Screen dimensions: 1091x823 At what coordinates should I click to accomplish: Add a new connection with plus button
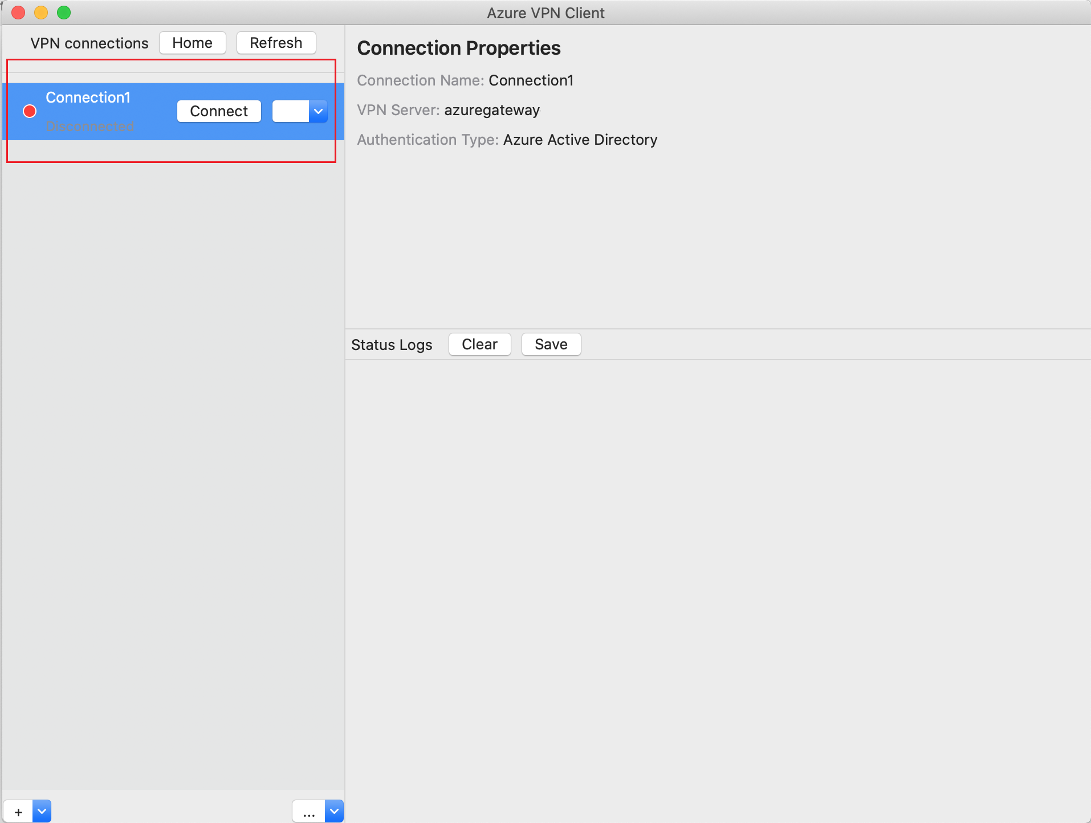[18, 812]
